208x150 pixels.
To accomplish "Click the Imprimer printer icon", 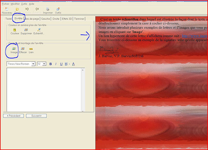I will 48,9.
